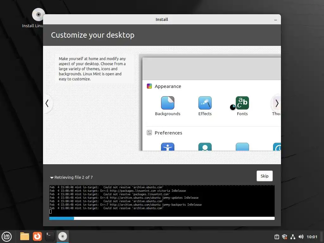Click the installer terminal log output
324x243 pixels.
pos(162,201)
